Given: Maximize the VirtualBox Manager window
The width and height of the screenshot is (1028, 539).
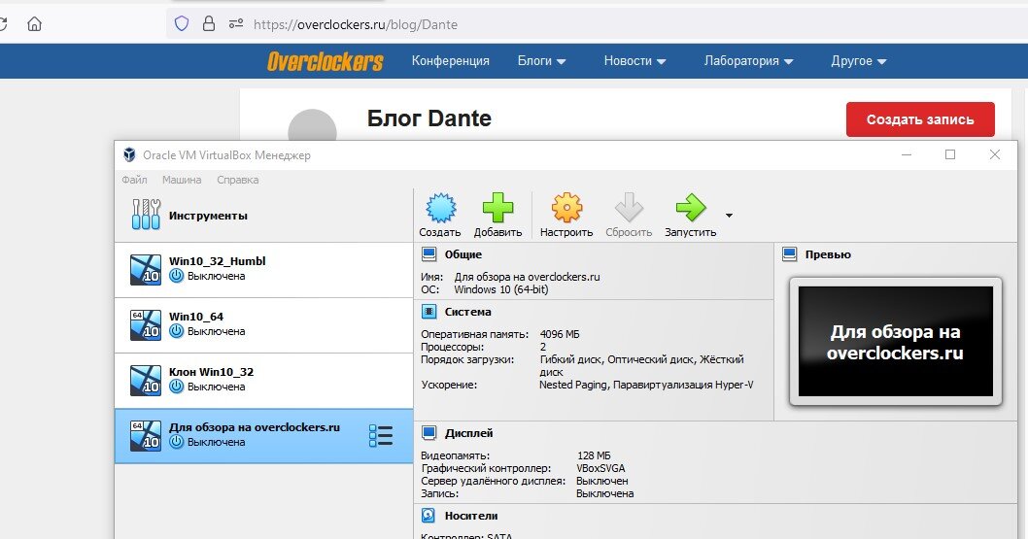Looking at the screenshot, I should [950, 154].
